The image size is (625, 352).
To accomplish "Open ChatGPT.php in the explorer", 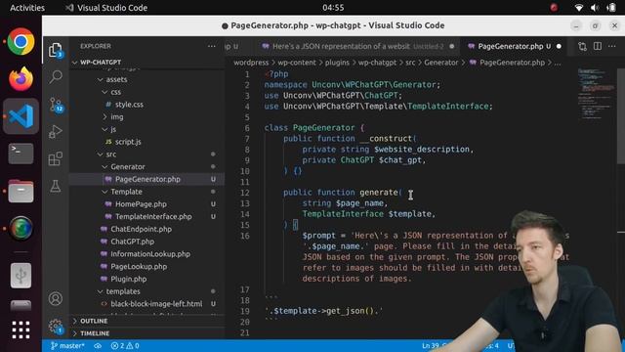I will pos(147,242).
